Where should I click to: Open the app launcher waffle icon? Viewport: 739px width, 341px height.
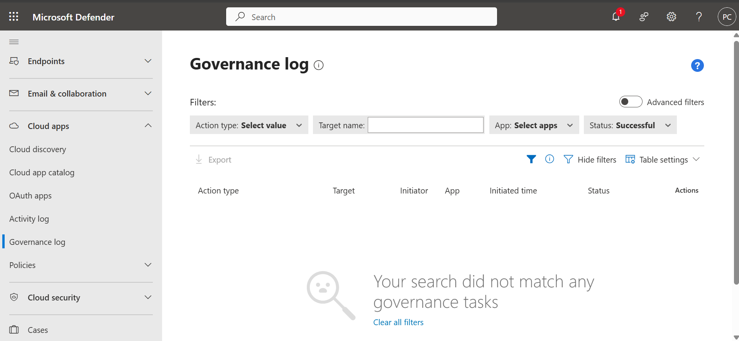pos(14,17)
